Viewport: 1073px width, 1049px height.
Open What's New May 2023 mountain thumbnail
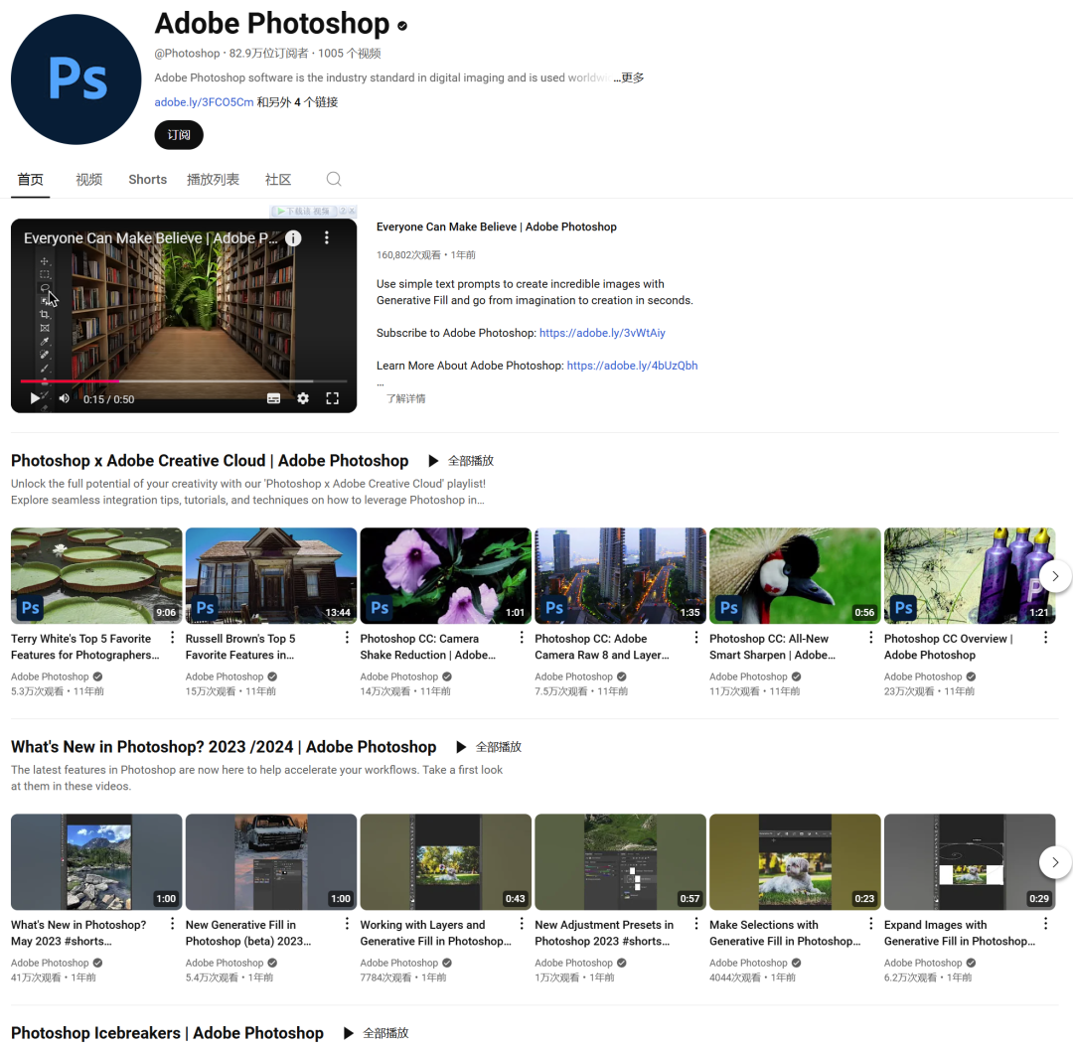coord(96,861)
